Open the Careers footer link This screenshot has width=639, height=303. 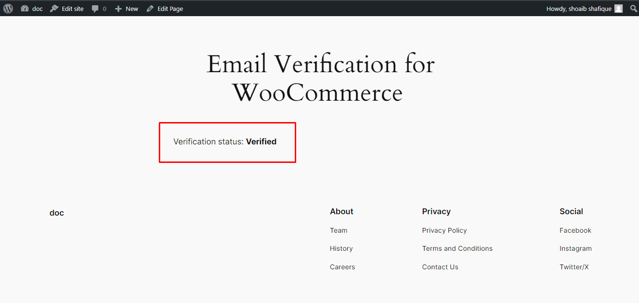(342, 267)
